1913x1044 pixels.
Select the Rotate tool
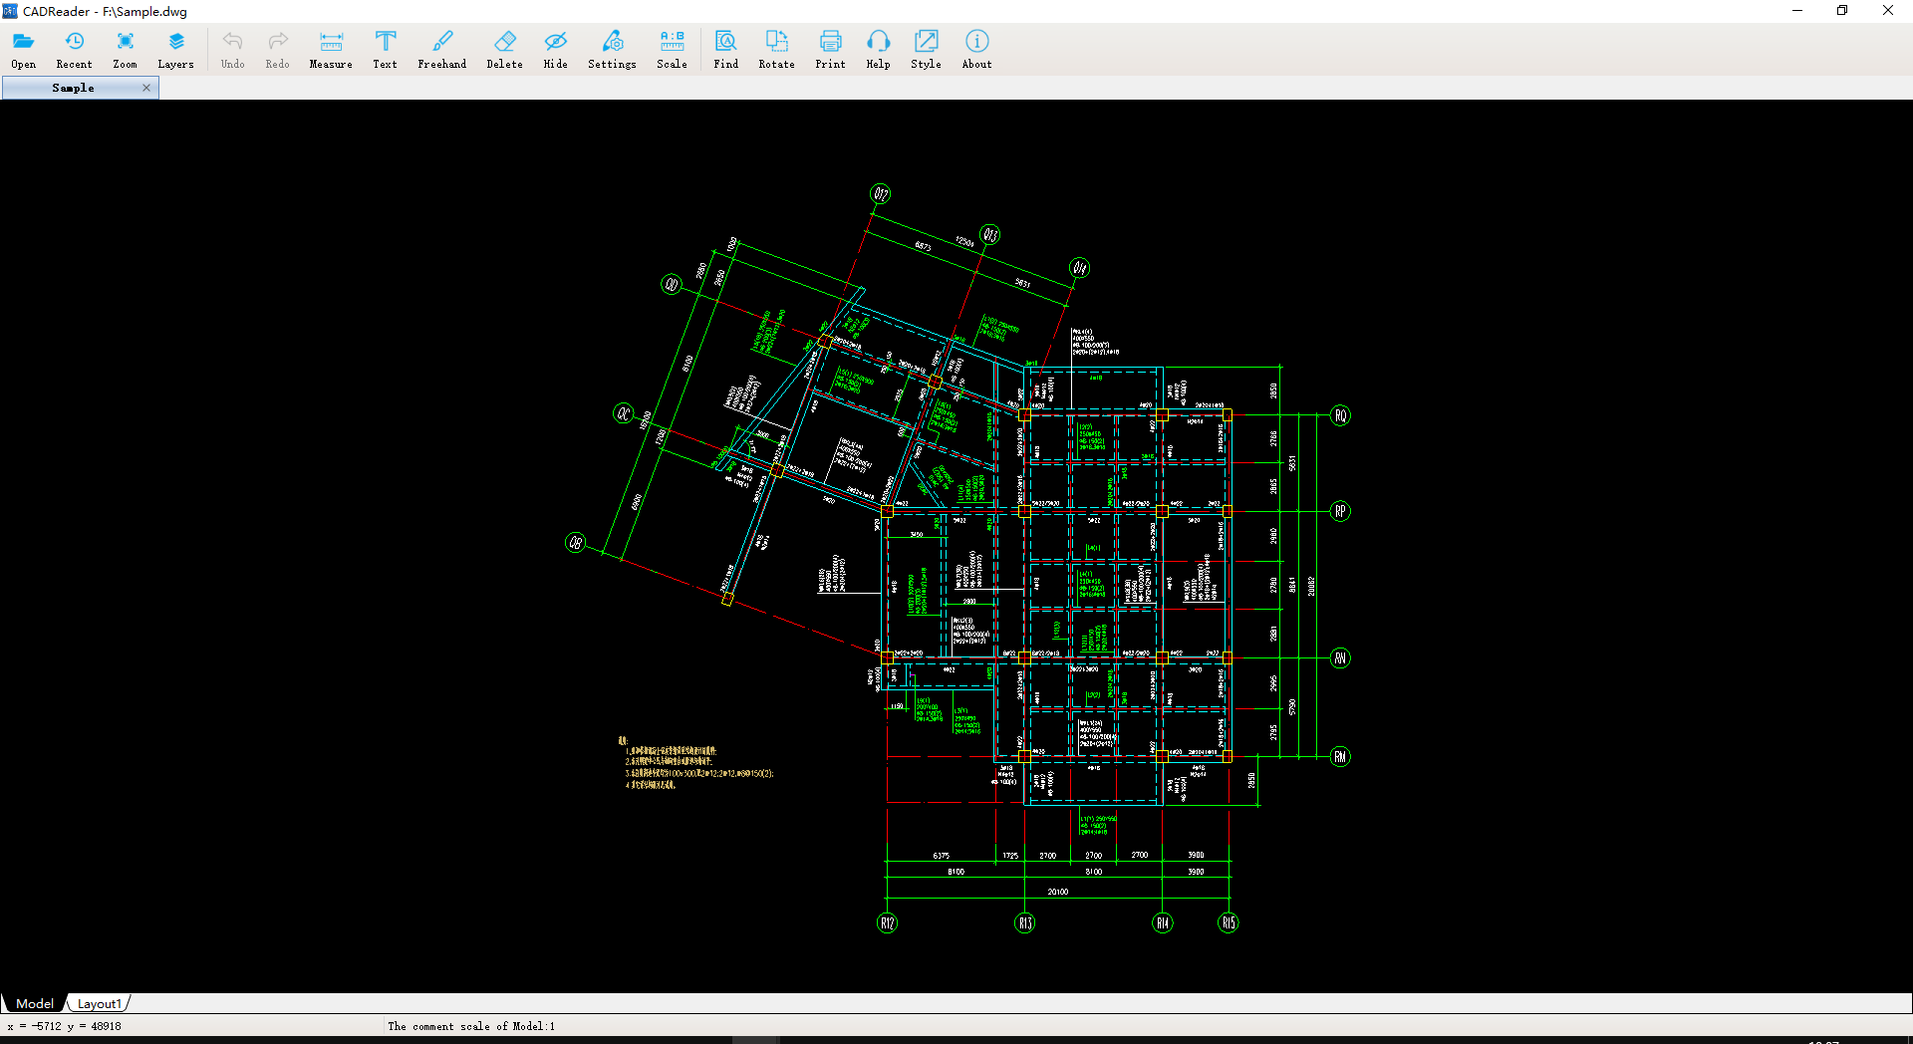click(776, 48)
